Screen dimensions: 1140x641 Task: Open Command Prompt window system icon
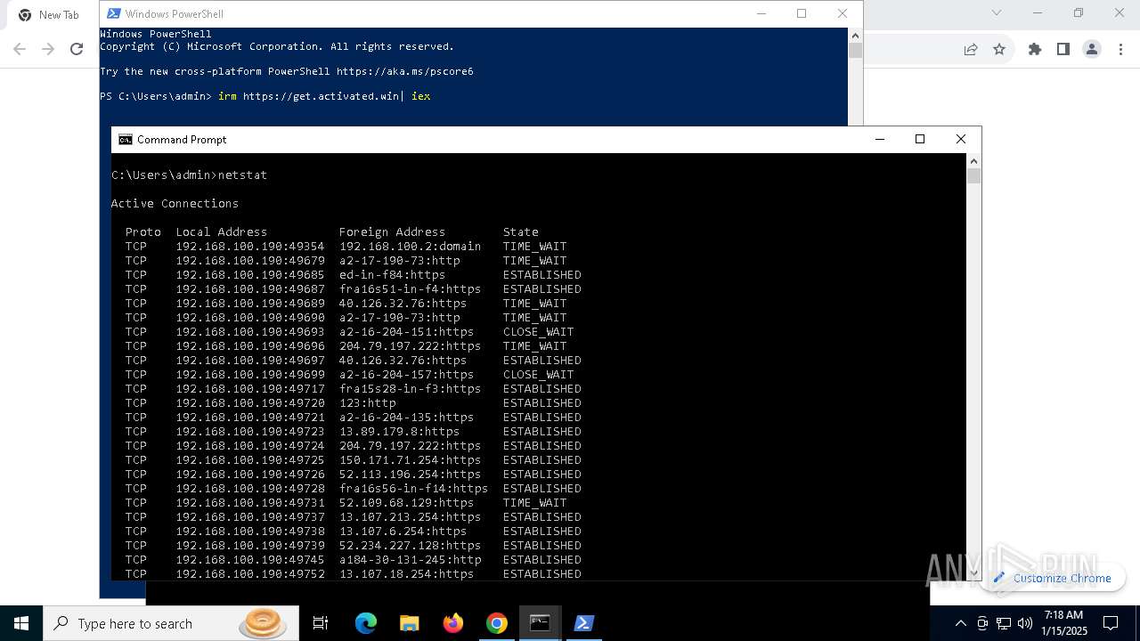tap(126, 140)
